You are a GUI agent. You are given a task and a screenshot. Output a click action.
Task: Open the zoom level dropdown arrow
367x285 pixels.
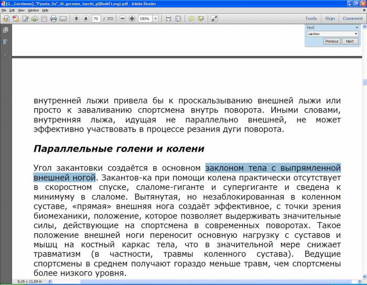[155, 18]
